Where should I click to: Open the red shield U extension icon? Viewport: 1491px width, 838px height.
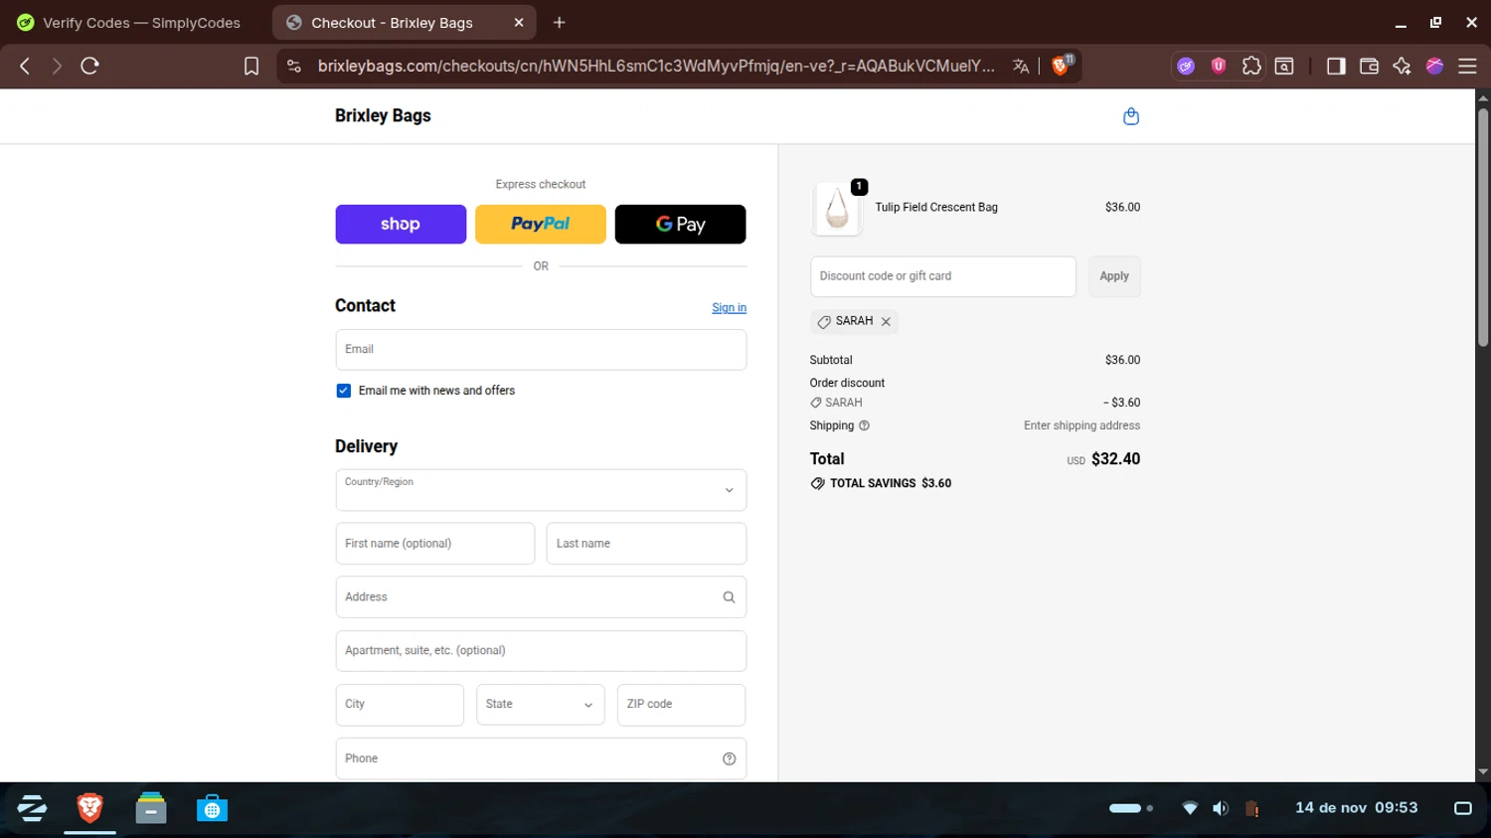pos(1219,66)
